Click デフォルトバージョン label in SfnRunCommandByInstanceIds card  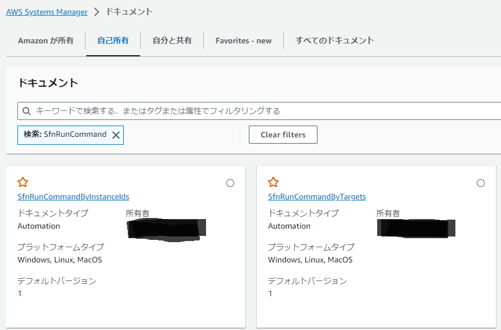coord(57,281)
